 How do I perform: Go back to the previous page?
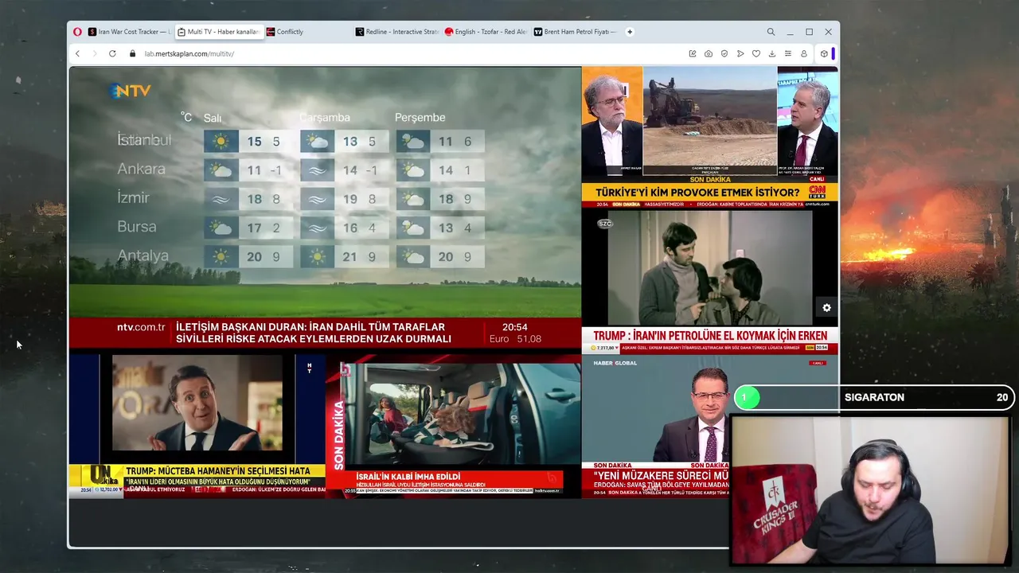pos(77,53)
